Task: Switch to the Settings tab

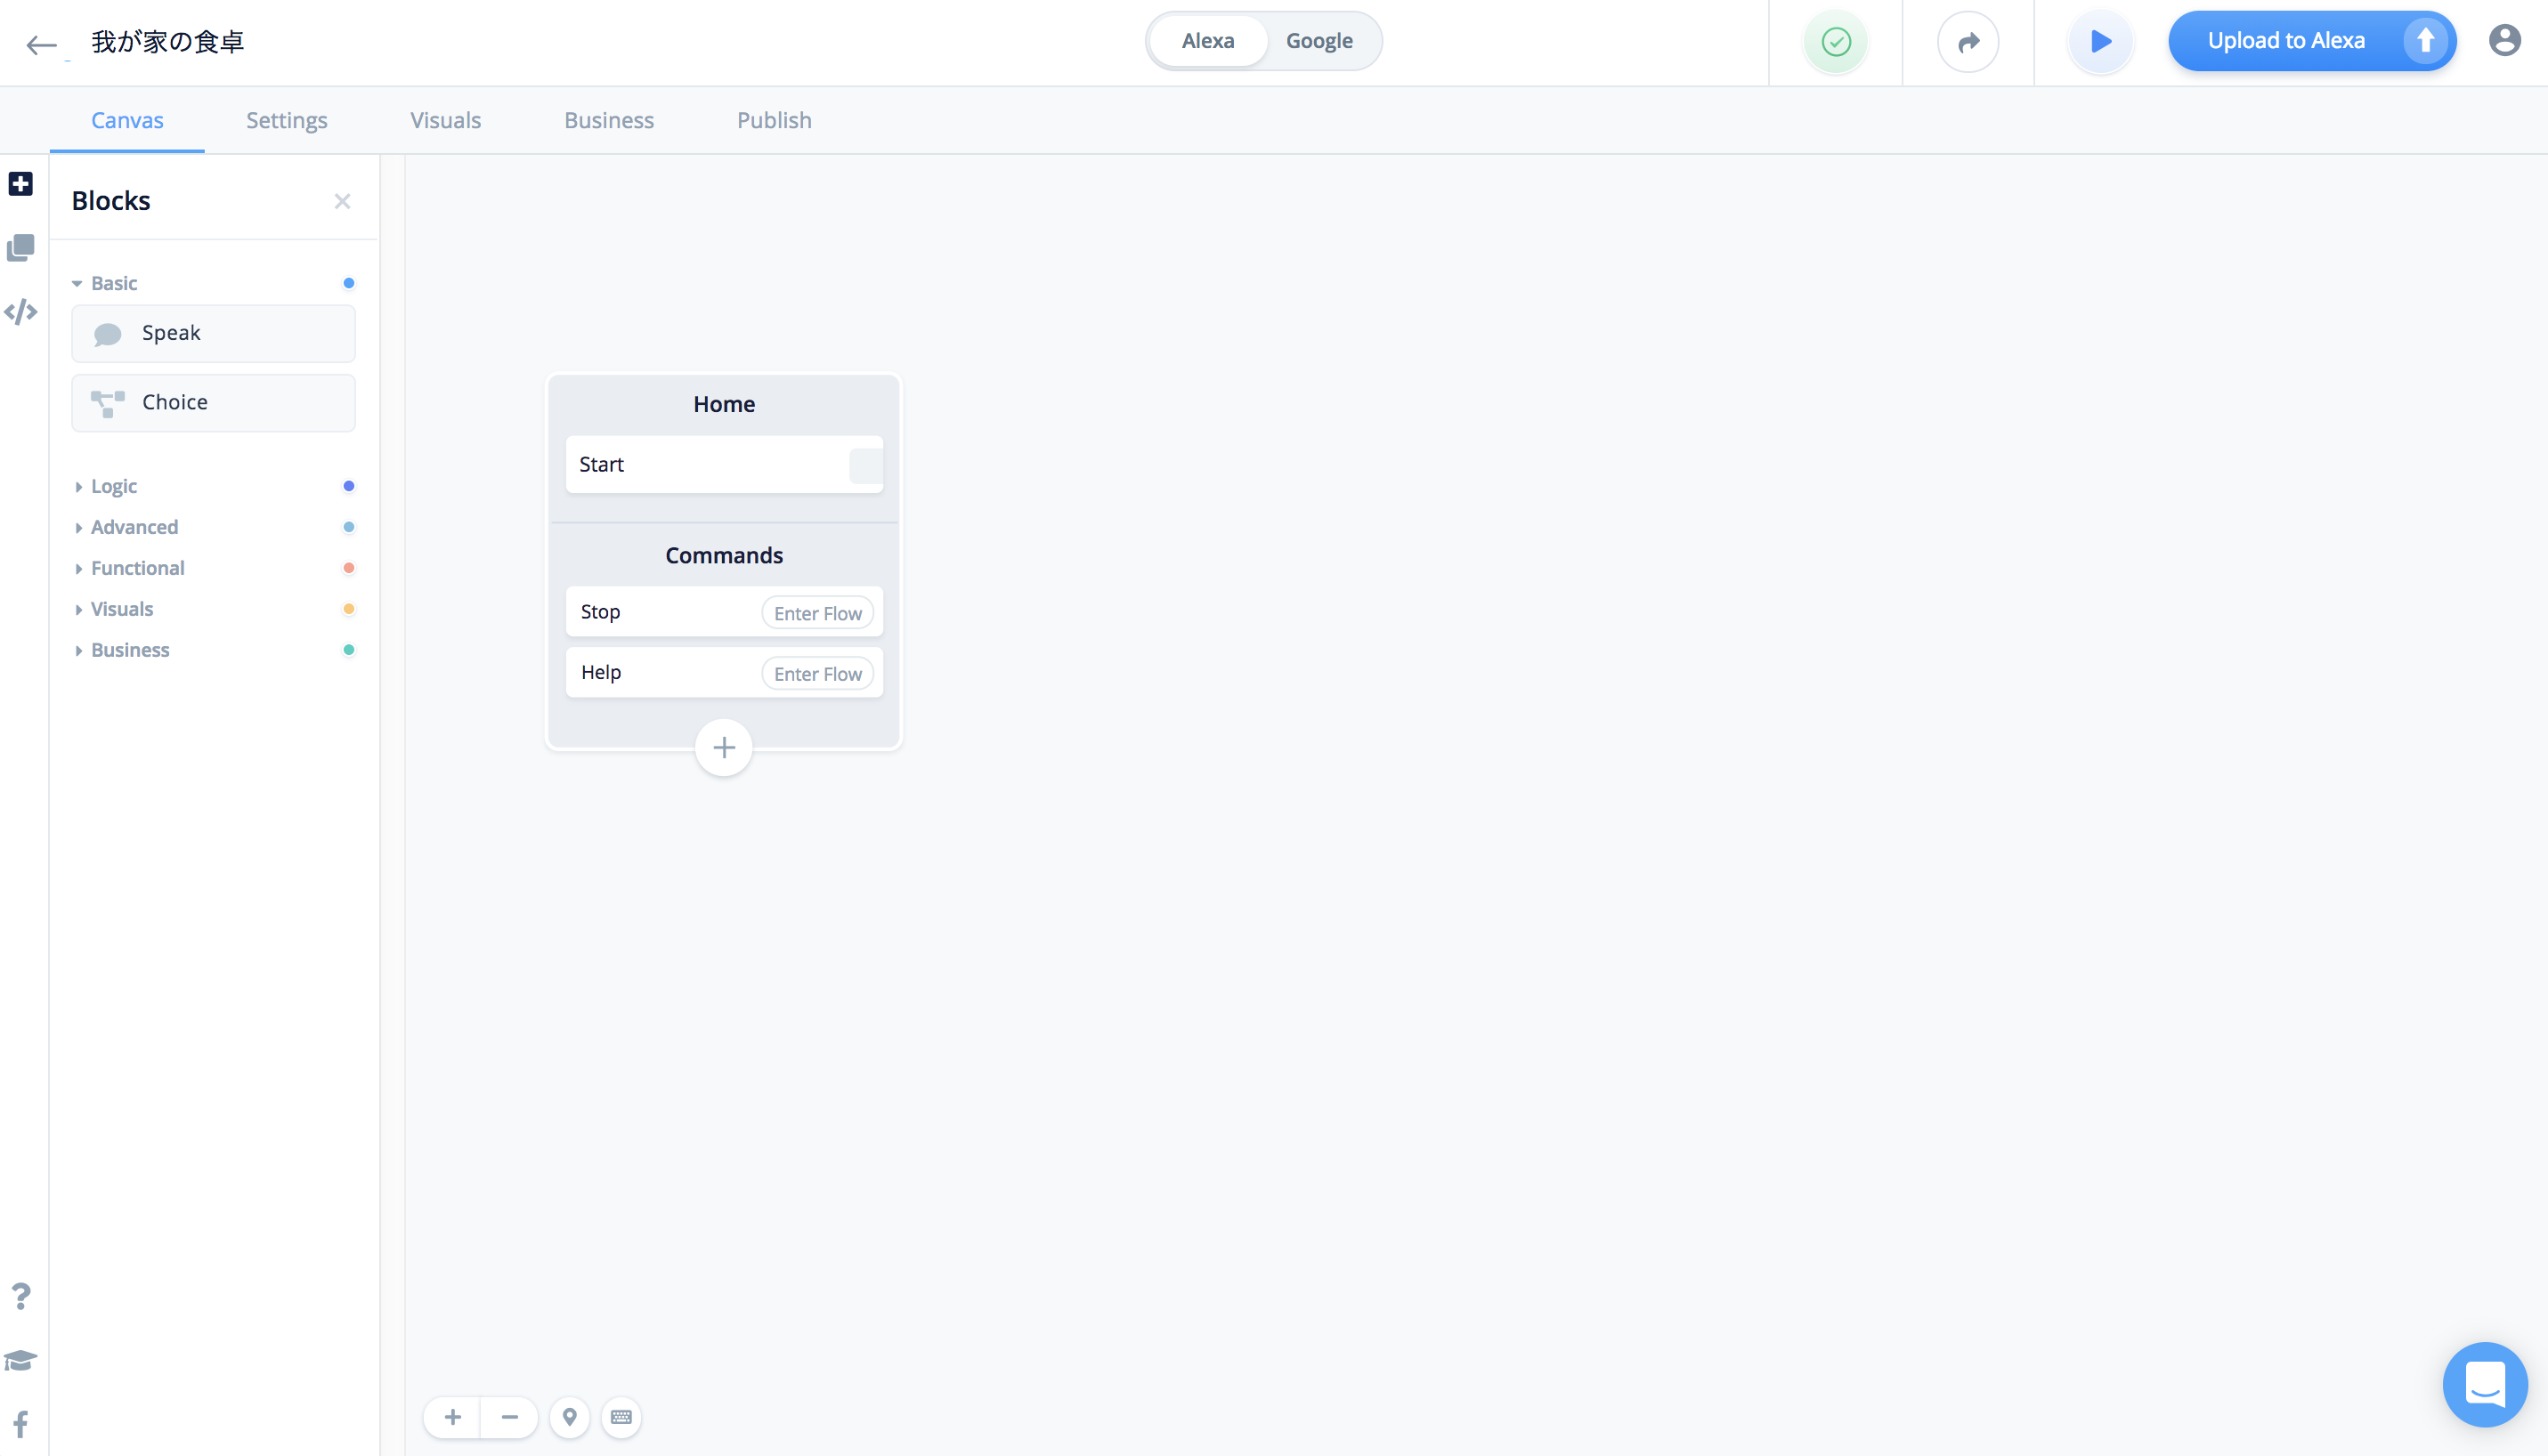Action: click(x=286, y=120)
